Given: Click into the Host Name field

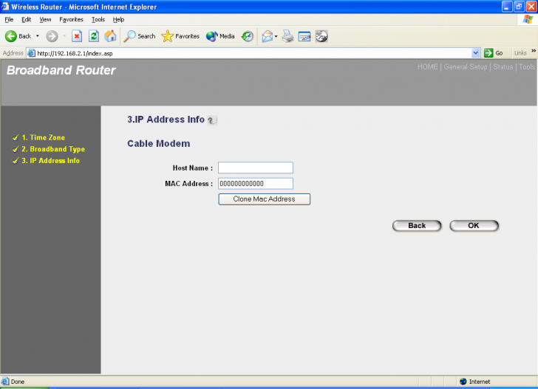Looking at the screenshot, I should 256,168.
